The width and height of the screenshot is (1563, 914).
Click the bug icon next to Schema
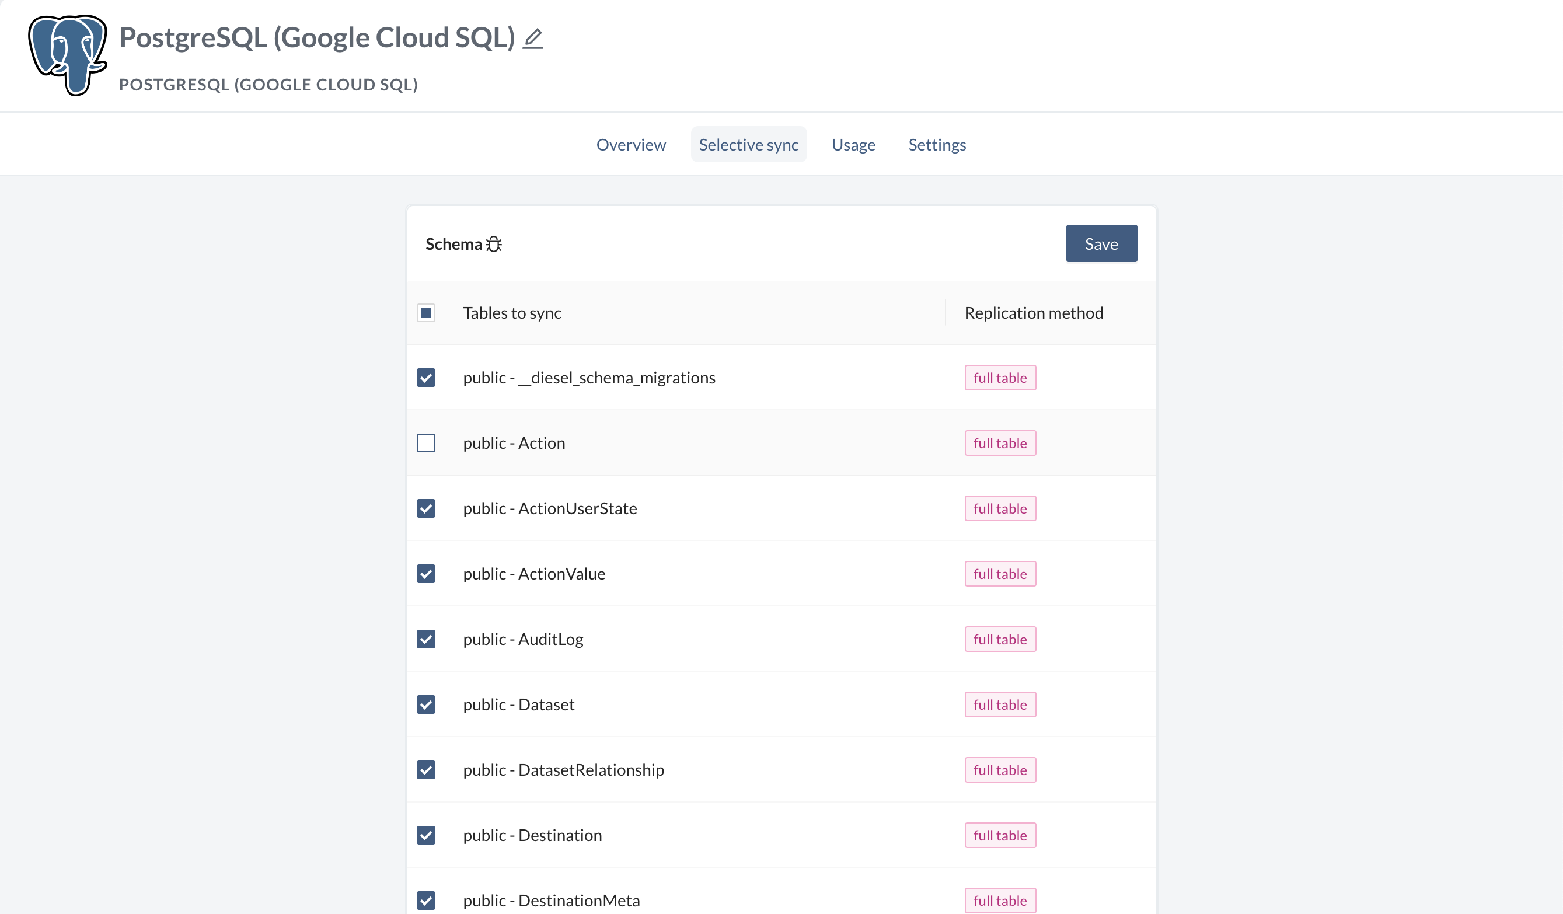tap(494, 245)
